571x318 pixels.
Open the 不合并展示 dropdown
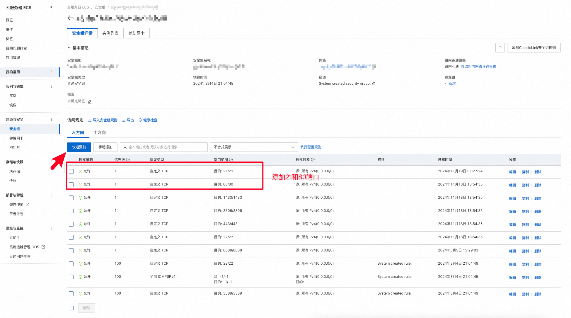pyautogui.click(x=254, y=147)
